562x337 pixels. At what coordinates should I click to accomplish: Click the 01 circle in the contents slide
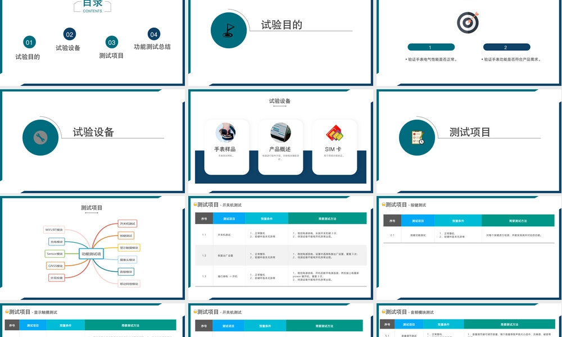pyautogui.click(x=29, y=42)
